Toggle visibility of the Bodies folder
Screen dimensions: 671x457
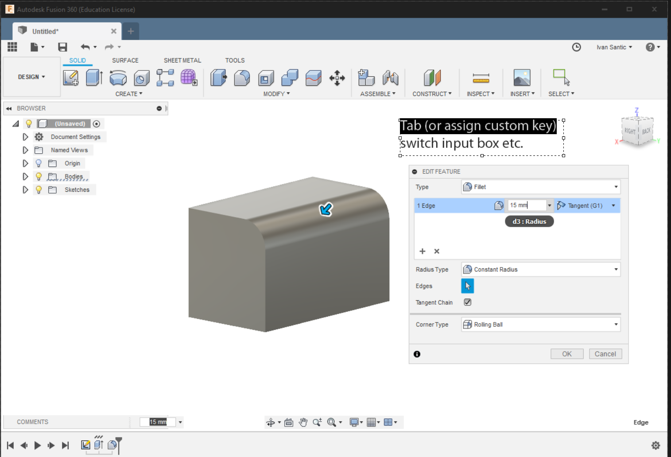click(39, 176)
